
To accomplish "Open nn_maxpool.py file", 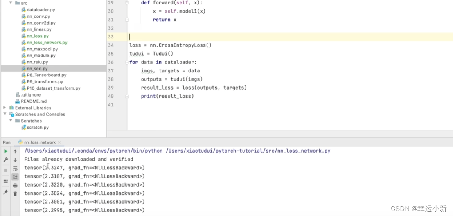I will 42,49.
